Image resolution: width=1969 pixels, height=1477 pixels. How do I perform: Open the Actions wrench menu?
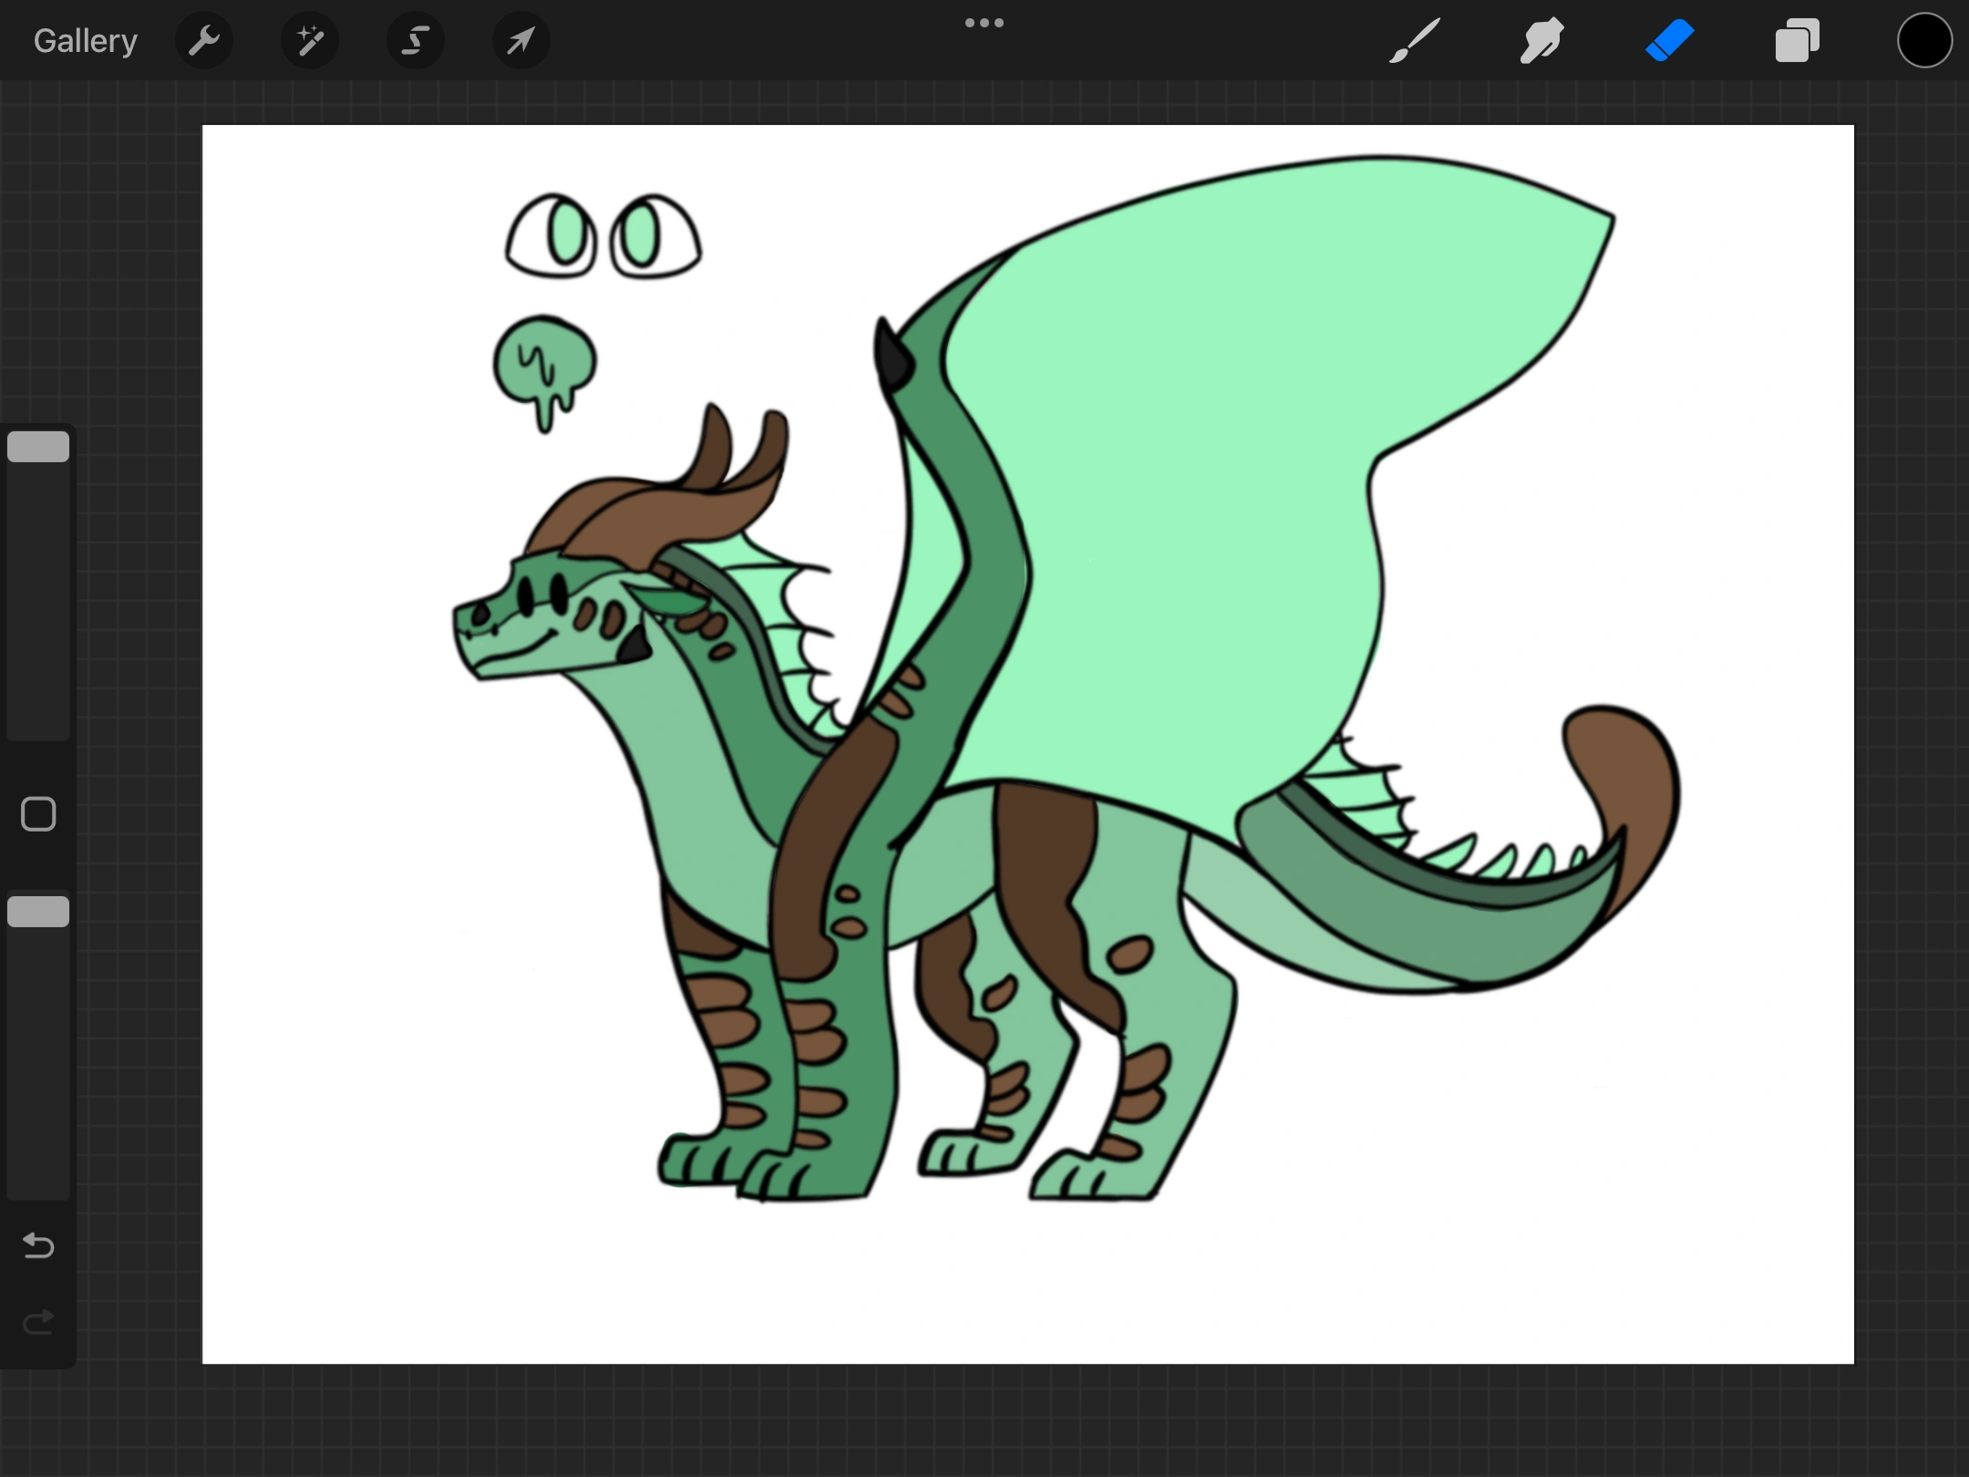tap(204, 41)
